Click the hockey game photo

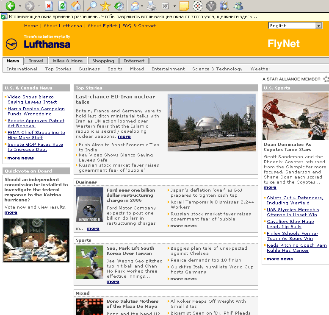pos(296,116)
